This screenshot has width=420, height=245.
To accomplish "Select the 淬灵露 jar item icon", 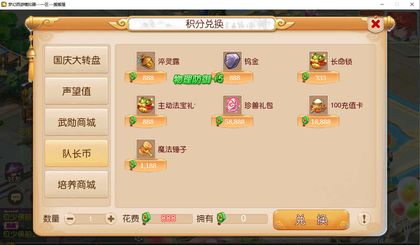I will pyautogui.click(x=146, y=61).
